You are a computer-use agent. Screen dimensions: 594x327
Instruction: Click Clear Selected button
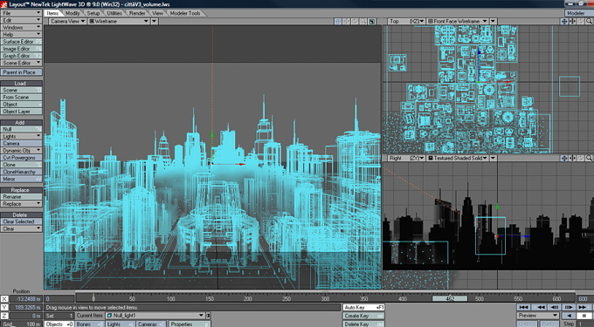point(21,221)
